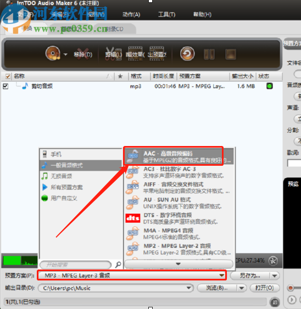
Task: Click the scroll-down arrow under format list
Action: 179,264
